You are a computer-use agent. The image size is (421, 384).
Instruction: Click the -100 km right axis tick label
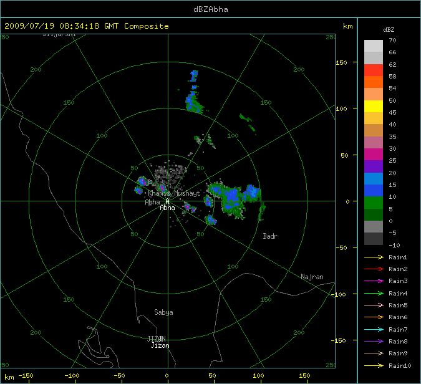coord(338,294)
